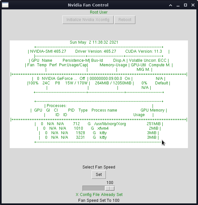Screen dimensions: 198x205
Task: Click the 'Pwr:Usage/Cap' header text
Action: [x=73, y=65]
